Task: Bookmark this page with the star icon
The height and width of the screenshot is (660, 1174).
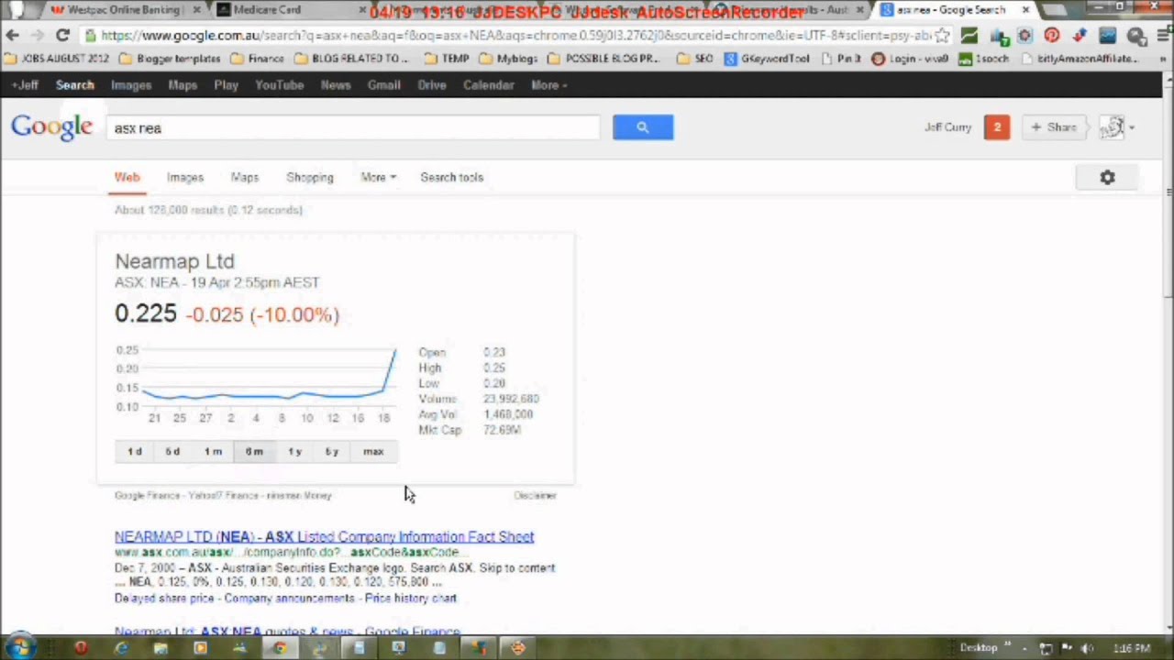Action: (x=942, y=36)
